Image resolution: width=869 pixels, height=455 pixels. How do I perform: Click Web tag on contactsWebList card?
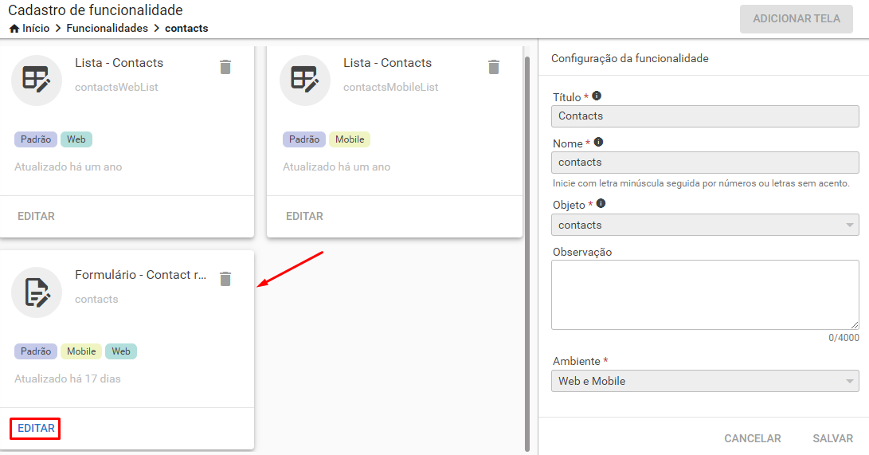(76, 139)
